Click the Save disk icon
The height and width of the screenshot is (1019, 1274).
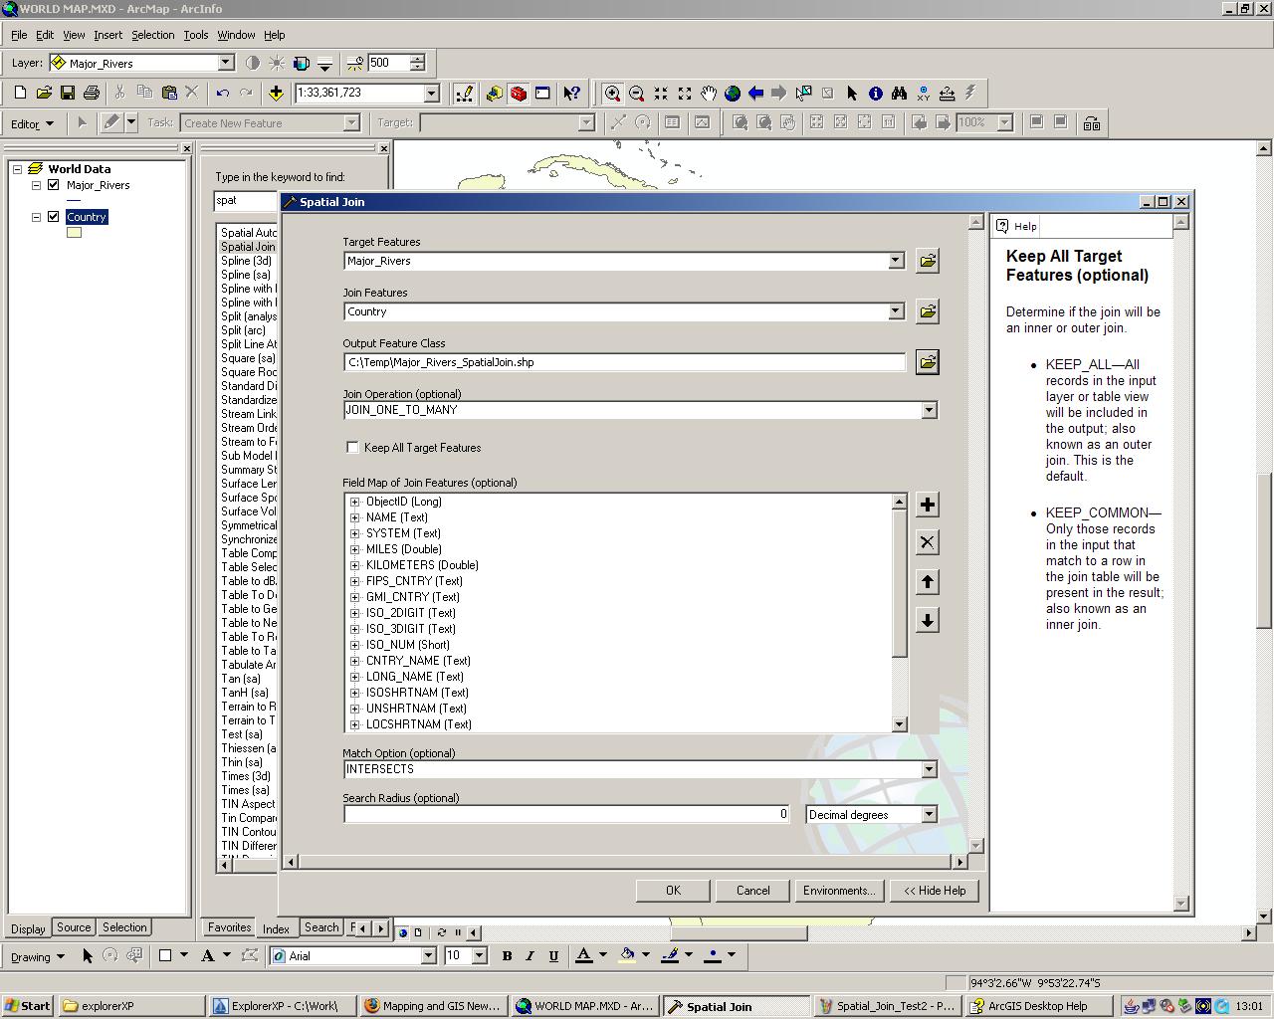click(68, 93)
